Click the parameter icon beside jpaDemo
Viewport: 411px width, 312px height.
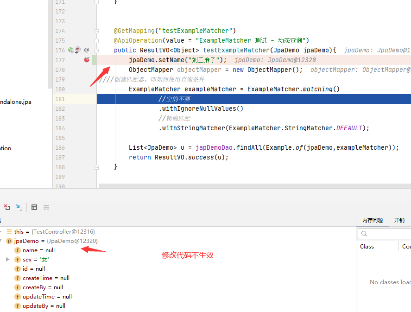pos(9,241)
